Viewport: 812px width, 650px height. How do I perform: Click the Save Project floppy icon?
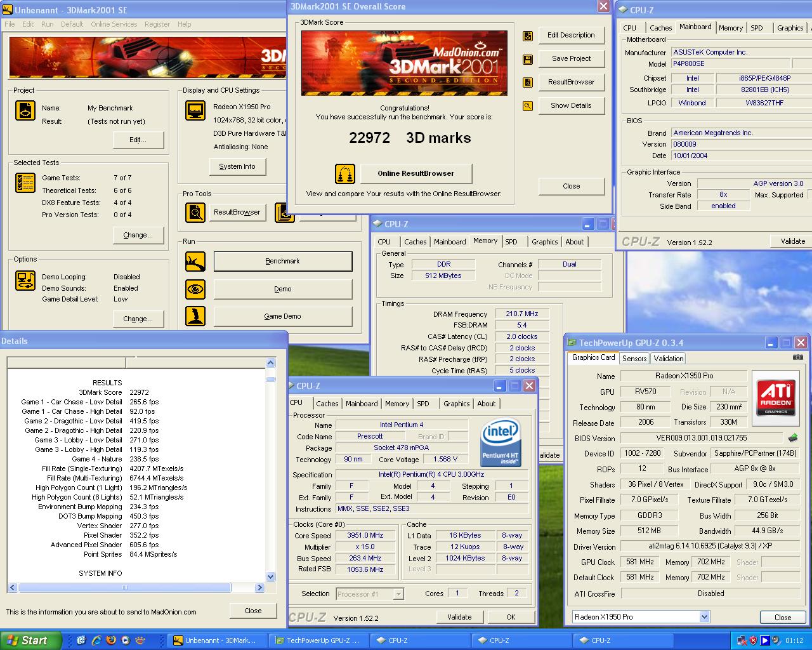coord(528,59)
